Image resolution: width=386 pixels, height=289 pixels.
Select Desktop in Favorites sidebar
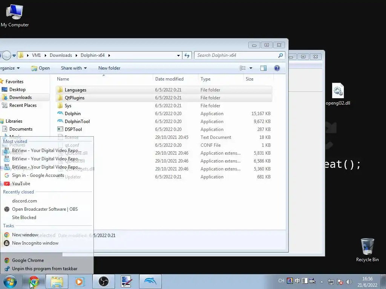coord(17,90)
